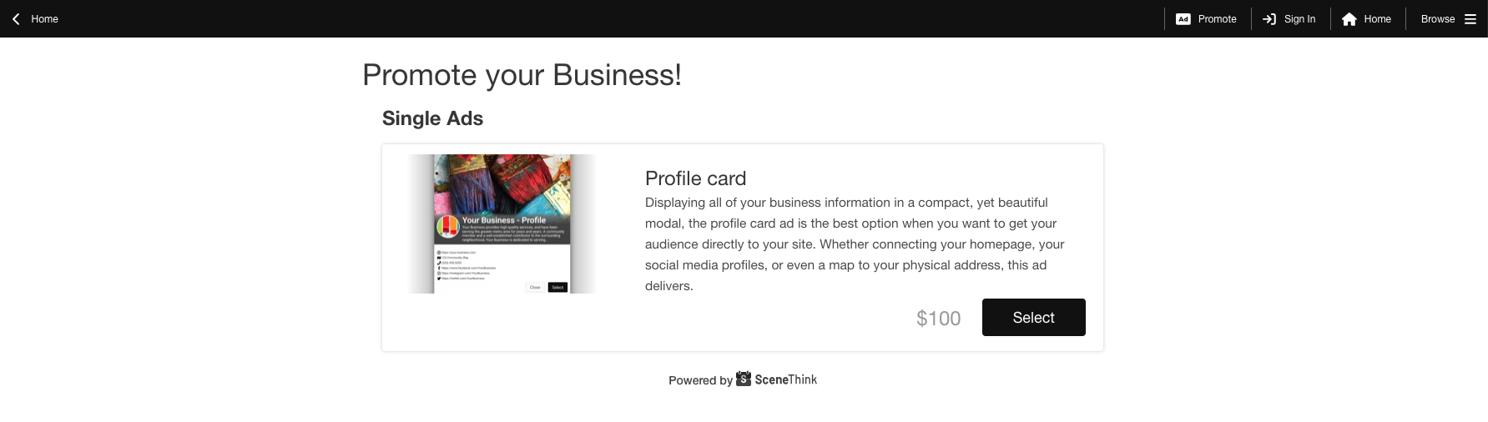Click the house icon in navigation bar
1488x422 pixels.
click(1349, 19)
